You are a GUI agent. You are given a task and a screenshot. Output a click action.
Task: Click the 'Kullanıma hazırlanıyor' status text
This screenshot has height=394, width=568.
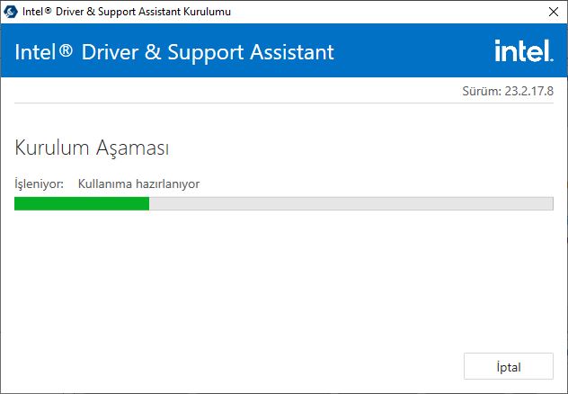tap(138, 184)
